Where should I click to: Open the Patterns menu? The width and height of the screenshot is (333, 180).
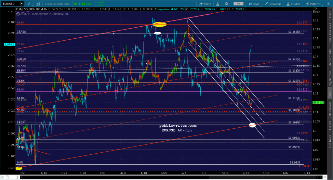point(313,4)
